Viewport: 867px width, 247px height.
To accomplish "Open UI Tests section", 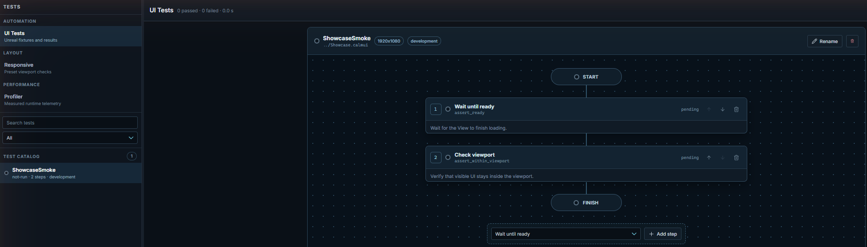I will [71, 36].
